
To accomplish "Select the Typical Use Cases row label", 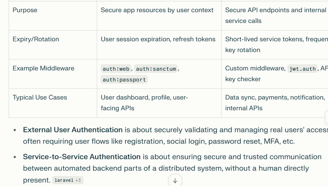I will pyautogui.click(x=40, y=98).
